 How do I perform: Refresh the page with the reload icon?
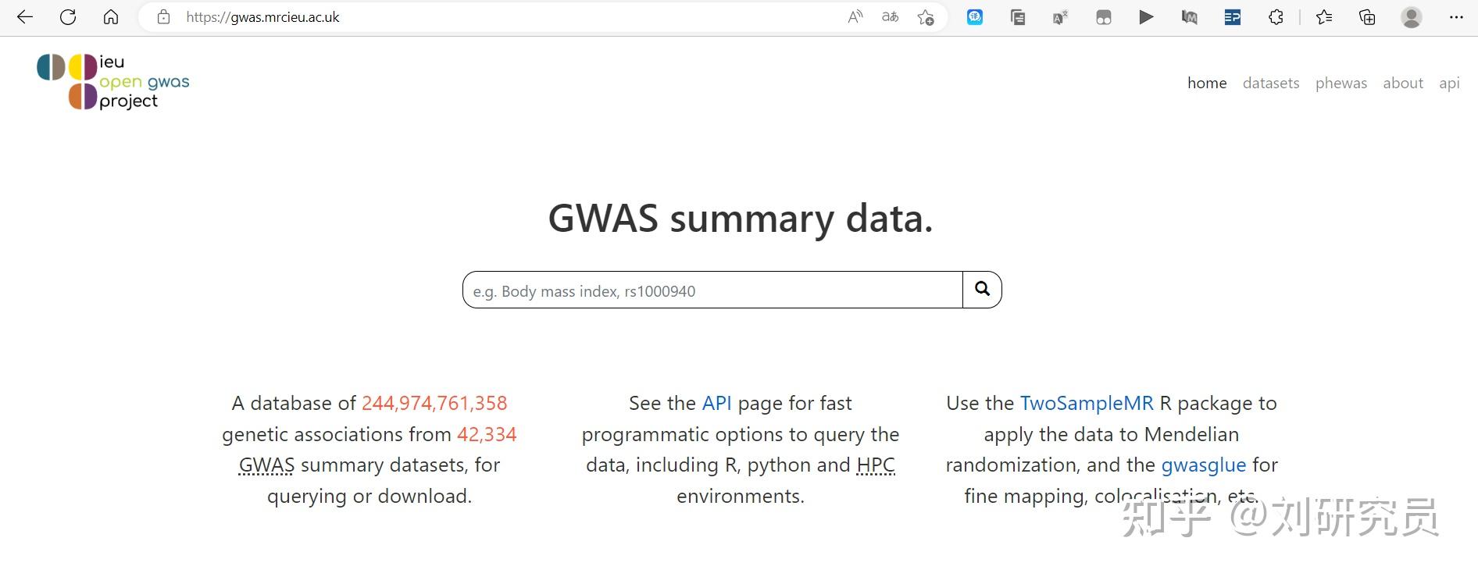pos(68,17)
